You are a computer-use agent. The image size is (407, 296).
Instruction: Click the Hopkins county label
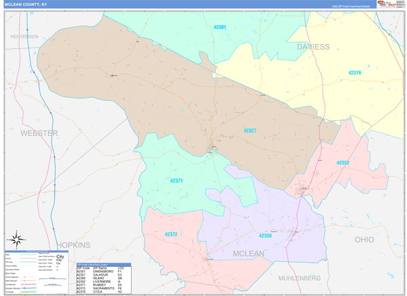[73, 244]
